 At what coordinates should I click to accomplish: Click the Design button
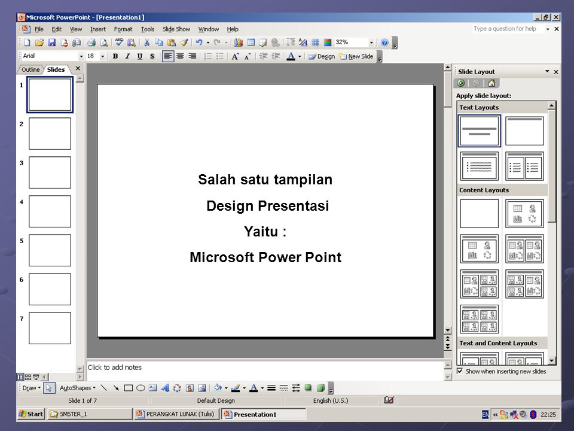[x=322, y=56]
